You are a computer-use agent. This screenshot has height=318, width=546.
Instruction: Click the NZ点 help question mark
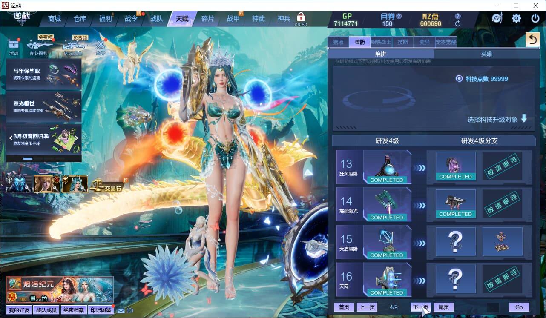[x=458, y=16]
